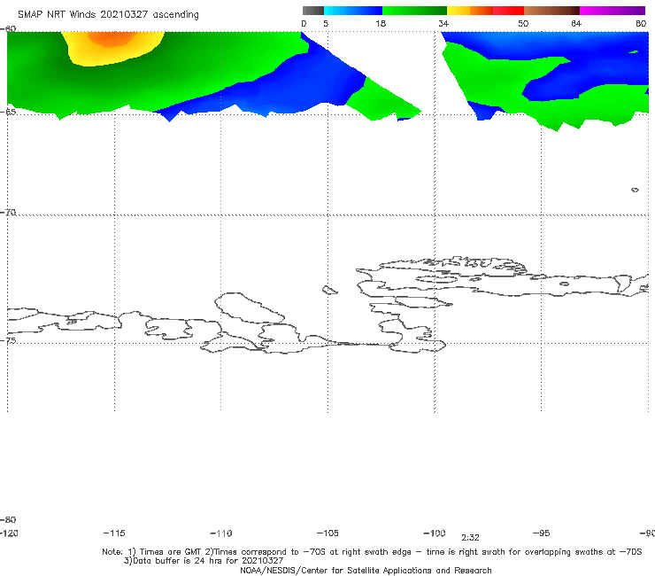Click the longitude label '-100'
Image resolution: width=655 pixels, height=576 pixels.
coord(435,533)
